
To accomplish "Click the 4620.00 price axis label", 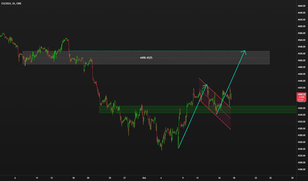I will point(301,19).
